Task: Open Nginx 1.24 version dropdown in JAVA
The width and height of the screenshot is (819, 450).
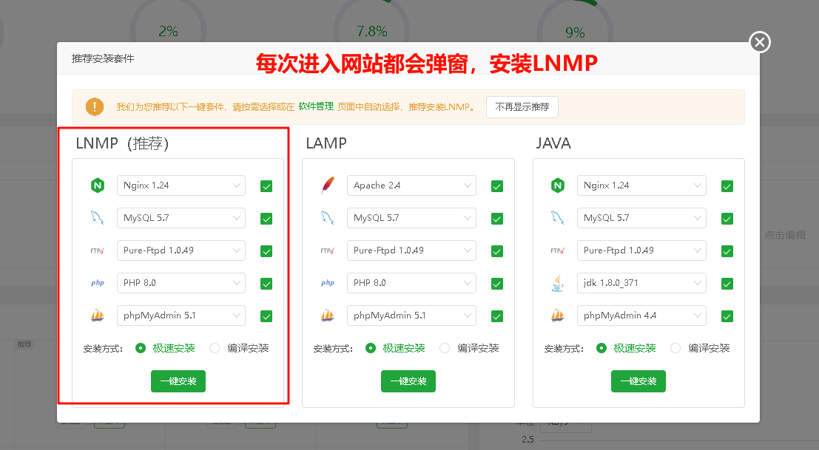Action: coord(641,185)
